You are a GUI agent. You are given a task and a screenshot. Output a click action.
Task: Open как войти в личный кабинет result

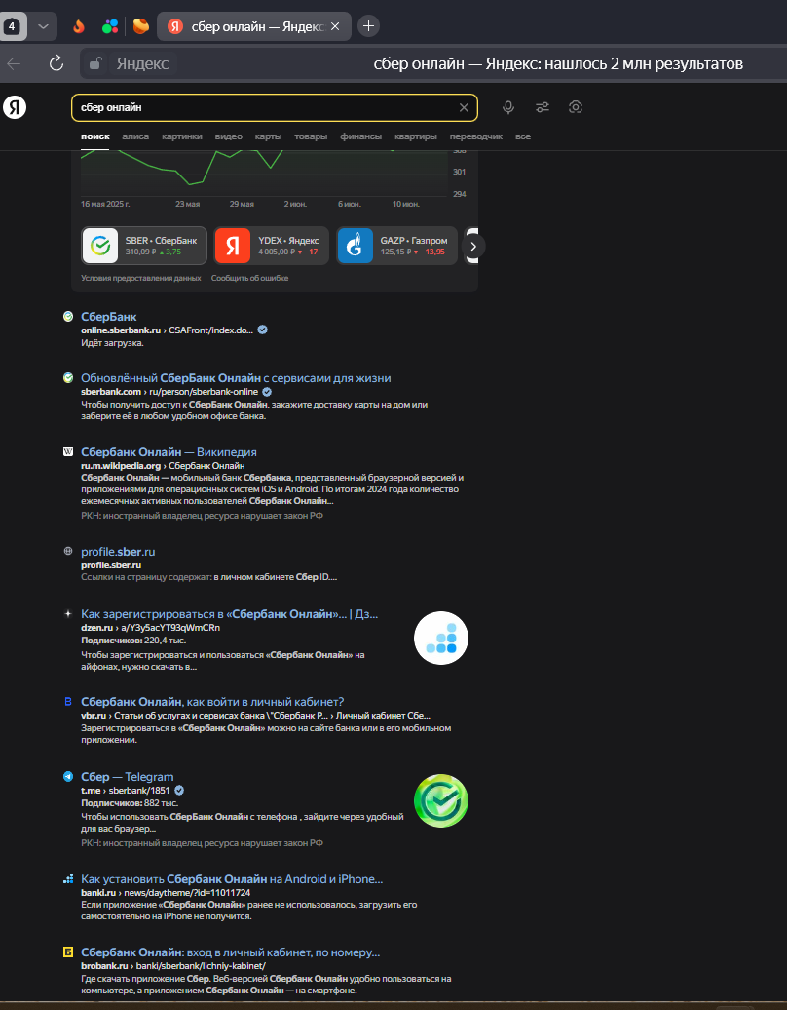pos(212,702)
